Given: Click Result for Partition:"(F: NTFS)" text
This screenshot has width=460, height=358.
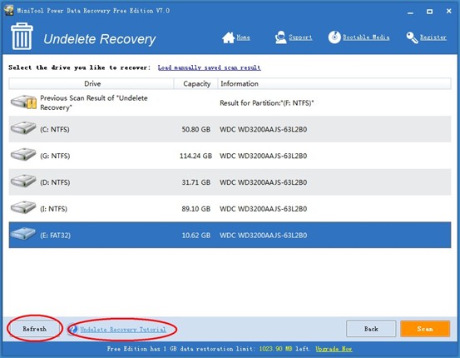Looking at the screenshot, I should pos(267,102).
